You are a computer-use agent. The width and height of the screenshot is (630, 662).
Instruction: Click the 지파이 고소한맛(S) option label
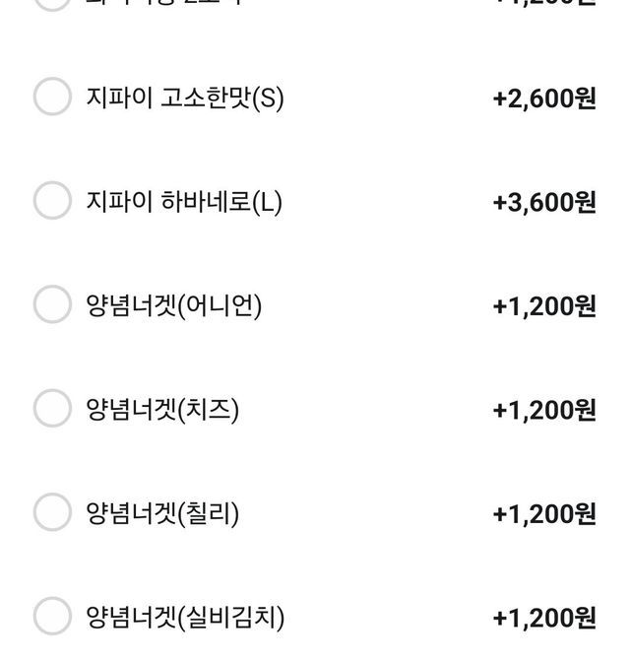tap(185, 99)
